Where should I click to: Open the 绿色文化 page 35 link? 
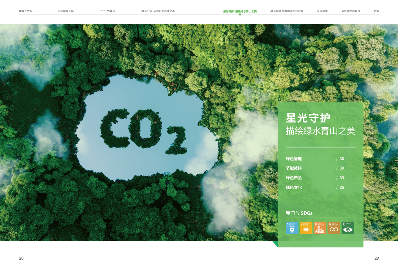point(294,188)
